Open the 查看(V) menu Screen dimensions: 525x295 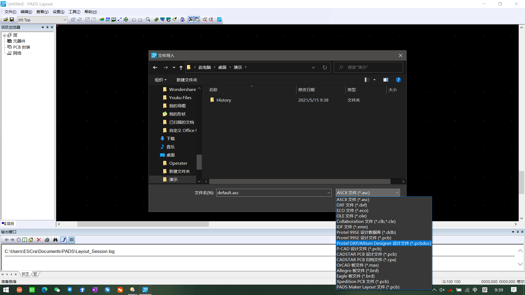coord(42,12)
